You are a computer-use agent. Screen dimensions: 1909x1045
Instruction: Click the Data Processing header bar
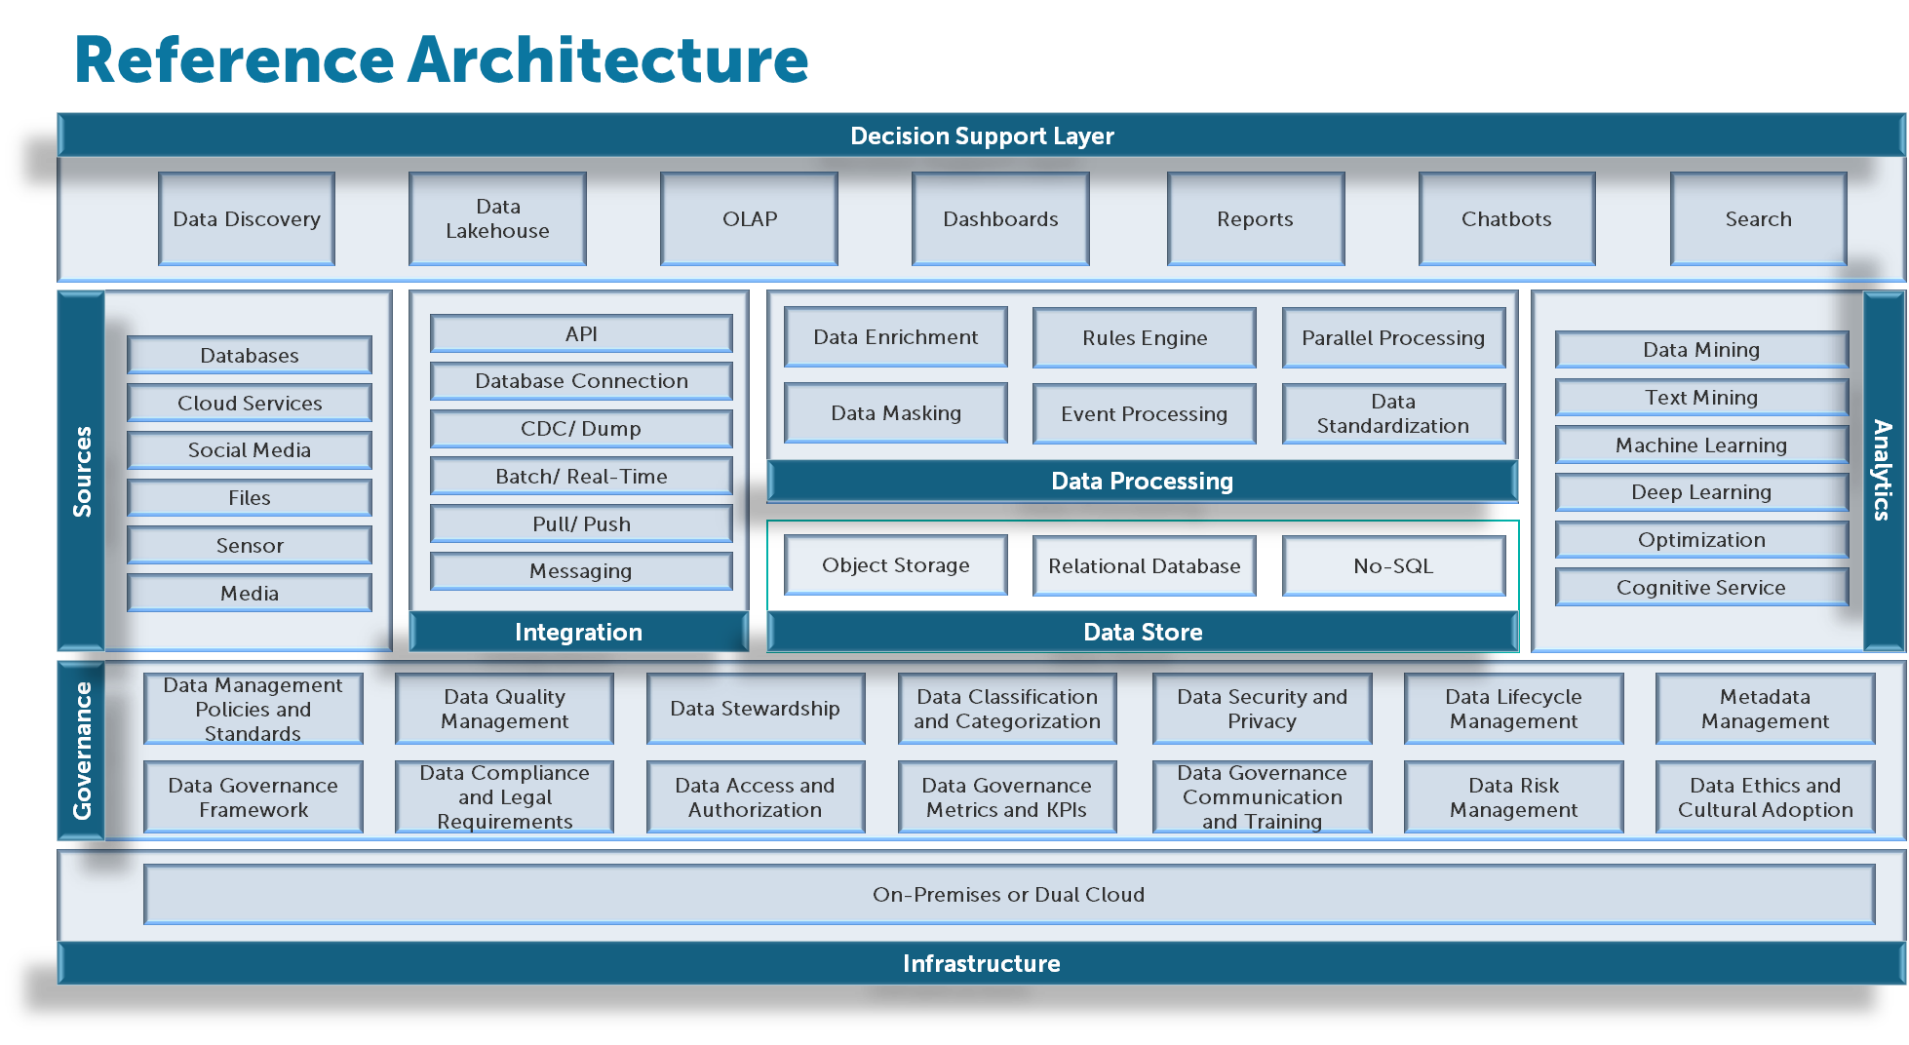pyautogui.click(x=1143, y=481)
